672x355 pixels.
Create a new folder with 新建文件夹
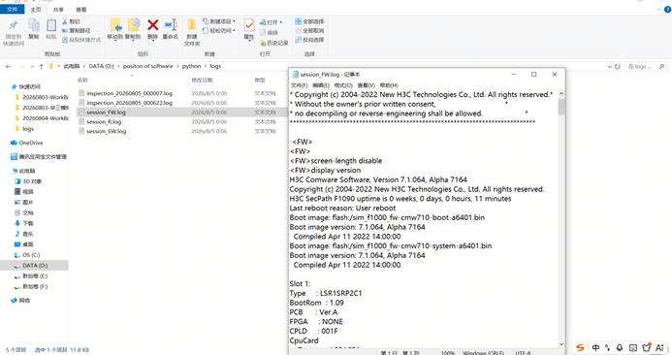tap(192, 33)
